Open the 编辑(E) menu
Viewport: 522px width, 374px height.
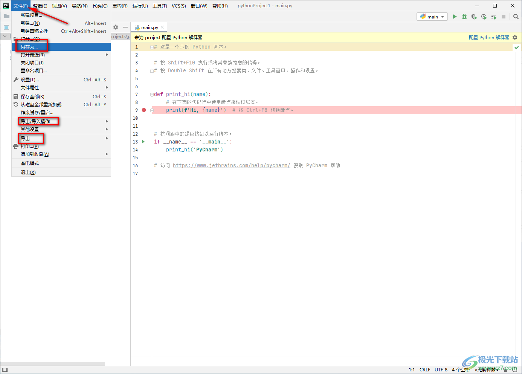tap(40, 6)
